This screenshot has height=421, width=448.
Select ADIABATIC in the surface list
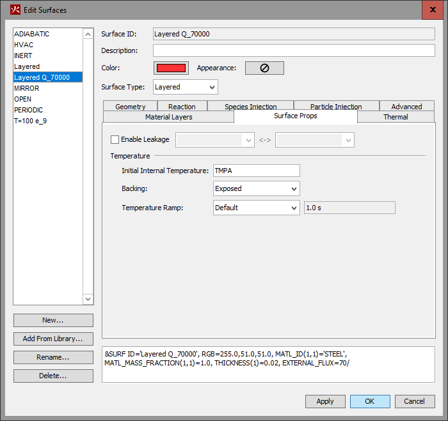(48, 34)
